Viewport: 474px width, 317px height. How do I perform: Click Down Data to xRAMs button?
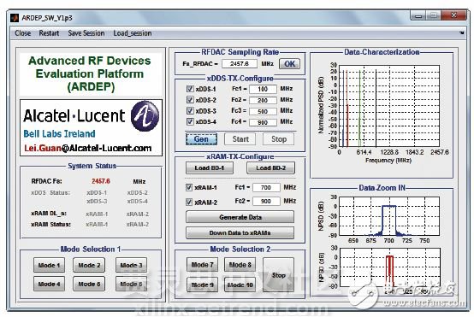point(240,232)
